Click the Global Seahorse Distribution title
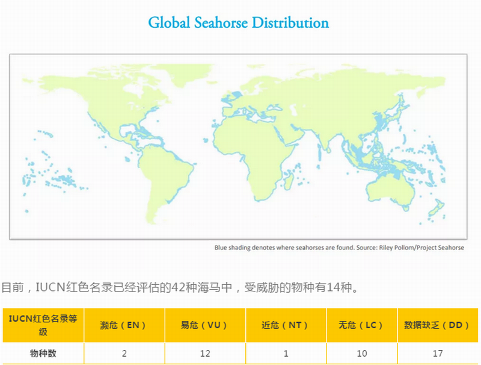This screenshot has width=481, height=365. pos(239,23)
